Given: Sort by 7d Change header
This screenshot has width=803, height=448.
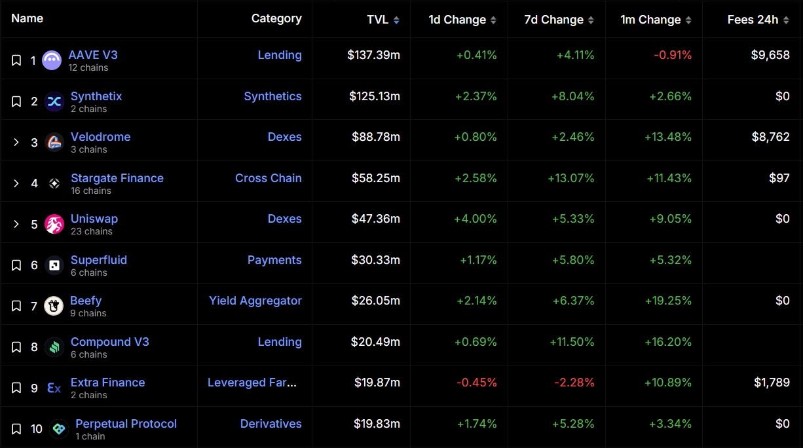Looking at the screenshot, I should [x=559, y=20].
